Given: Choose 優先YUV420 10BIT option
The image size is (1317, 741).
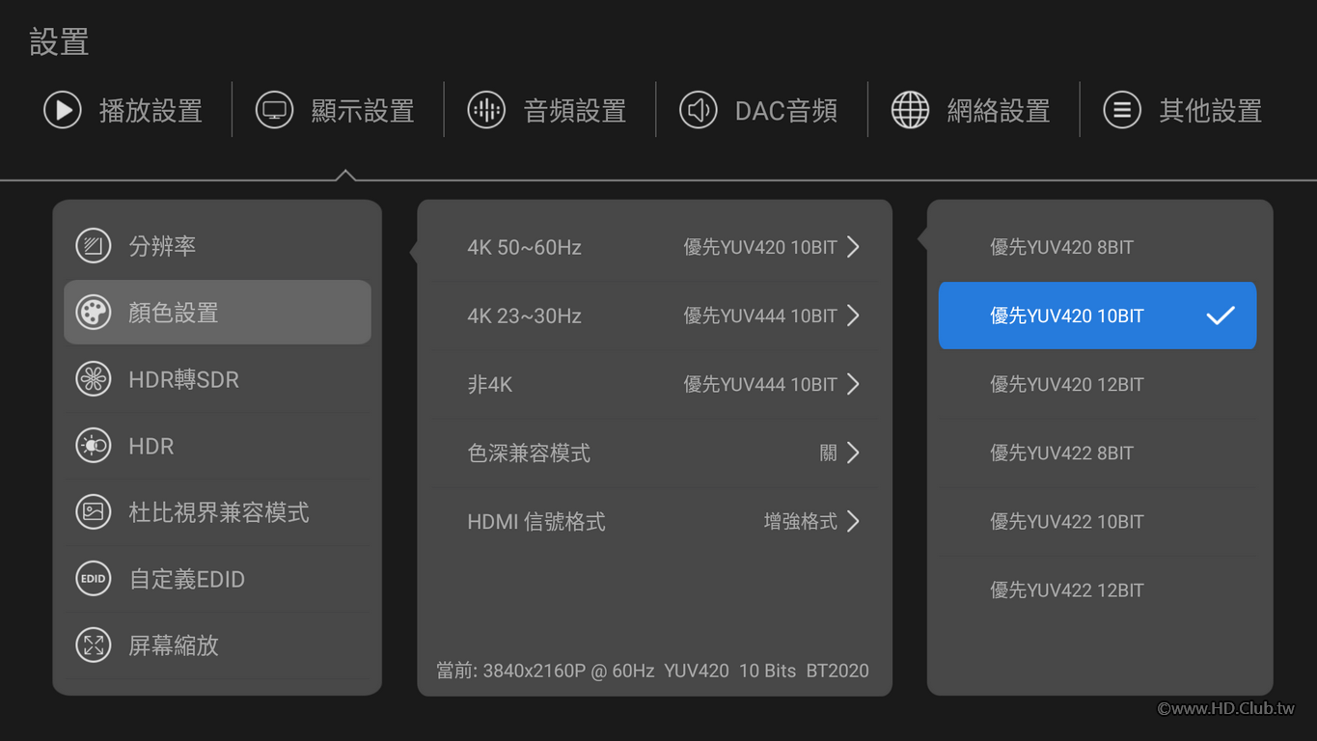Looking at the screenshot, I should 1097,316.
